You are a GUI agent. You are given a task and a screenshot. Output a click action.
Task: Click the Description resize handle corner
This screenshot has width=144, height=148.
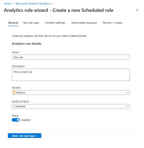pos(129,80)
